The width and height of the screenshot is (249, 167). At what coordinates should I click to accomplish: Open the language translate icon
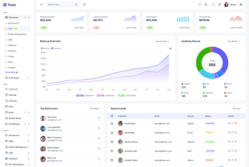click(x=206, y=5)
